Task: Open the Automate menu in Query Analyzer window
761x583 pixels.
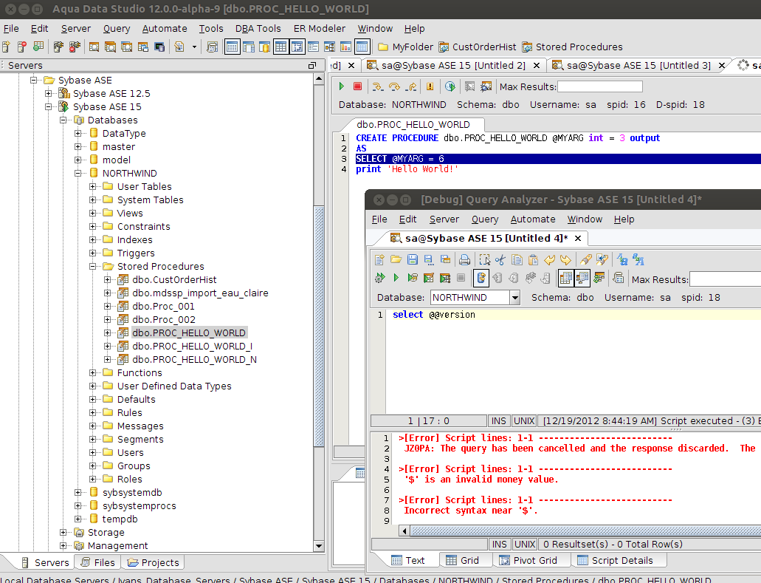Action: point(532,219)
